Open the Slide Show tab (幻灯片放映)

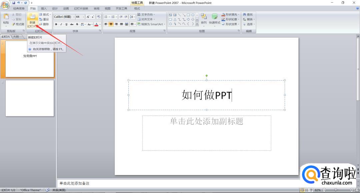(81, 8)
